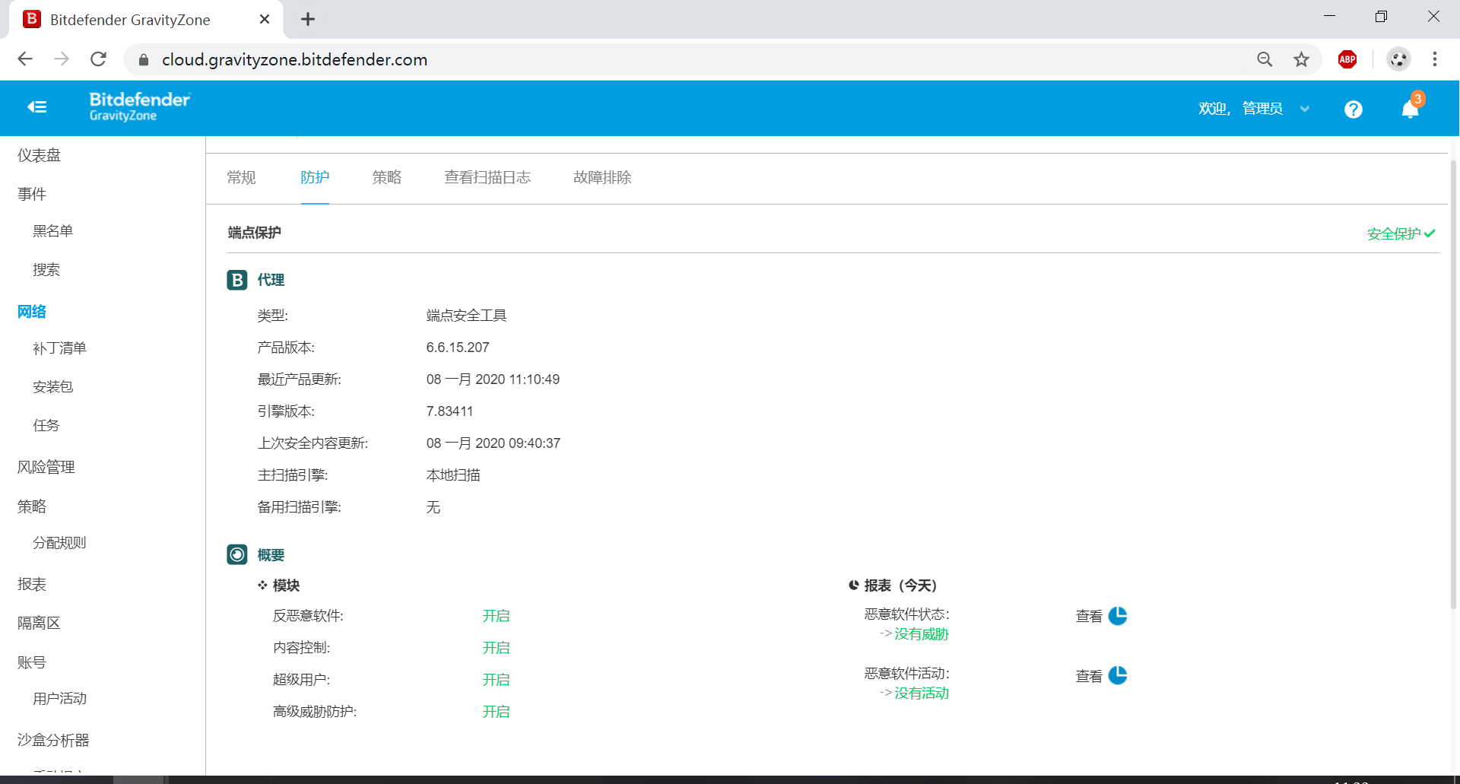The width and height of the screenshot is (1460, 784).
Task: Click the 内容控制 开启 status
Action: point(496,648)
